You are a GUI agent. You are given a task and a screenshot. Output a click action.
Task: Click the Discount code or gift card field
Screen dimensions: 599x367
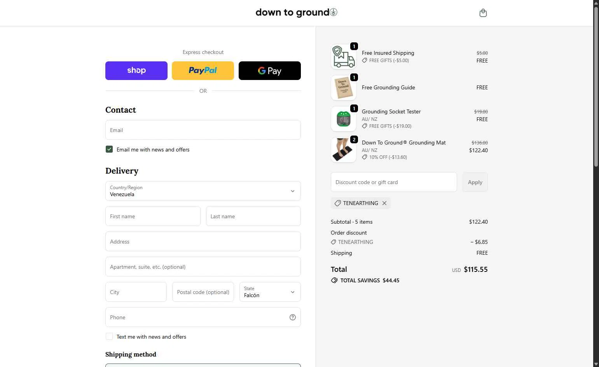394,182
